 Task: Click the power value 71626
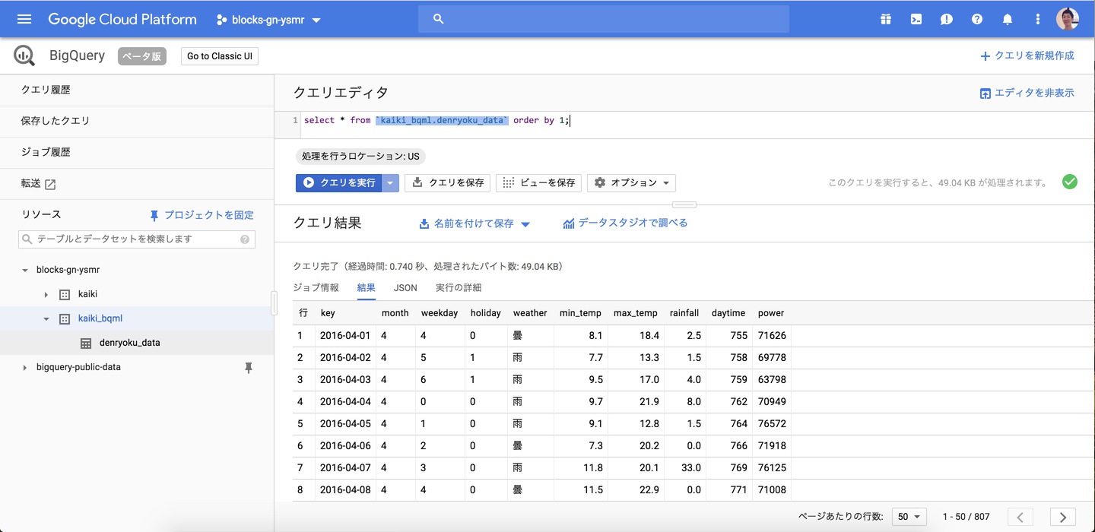coord(772,335)
